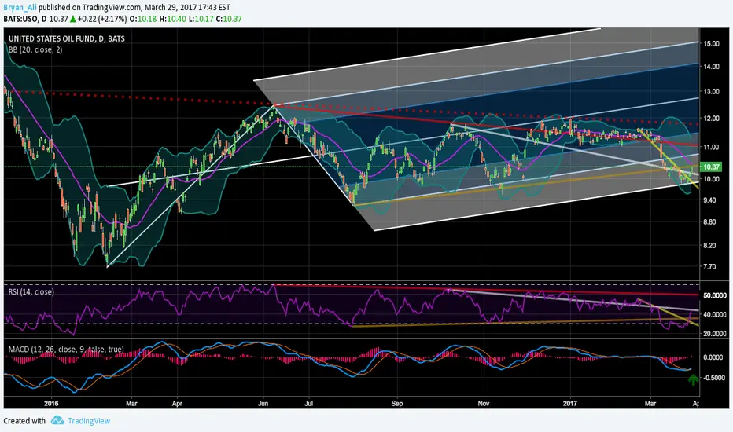Select the BB (20, close, 2) indicator label
The width and height of the screenshot is (733, 432).
35,49
